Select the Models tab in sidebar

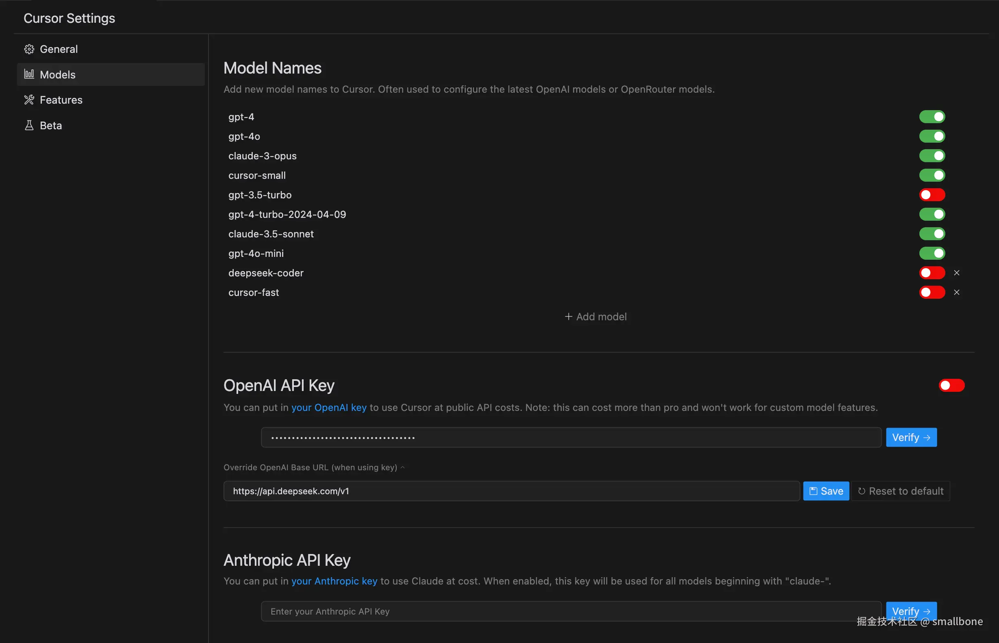(x=111, y=74)
